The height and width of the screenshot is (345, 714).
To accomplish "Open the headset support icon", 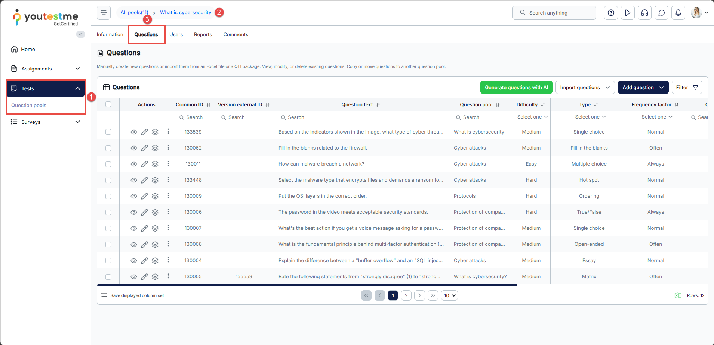I will [644, 13].
